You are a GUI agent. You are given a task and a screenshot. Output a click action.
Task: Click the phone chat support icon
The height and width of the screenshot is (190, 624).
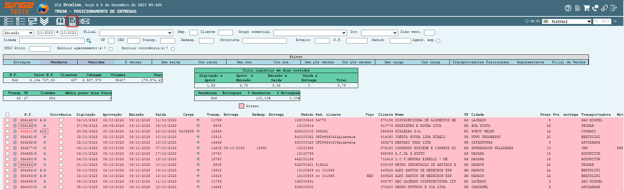(595, 8)
